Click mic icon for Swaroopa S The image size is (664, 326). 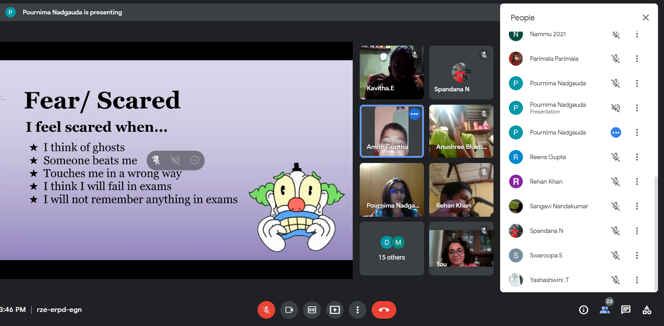[616, 255]
